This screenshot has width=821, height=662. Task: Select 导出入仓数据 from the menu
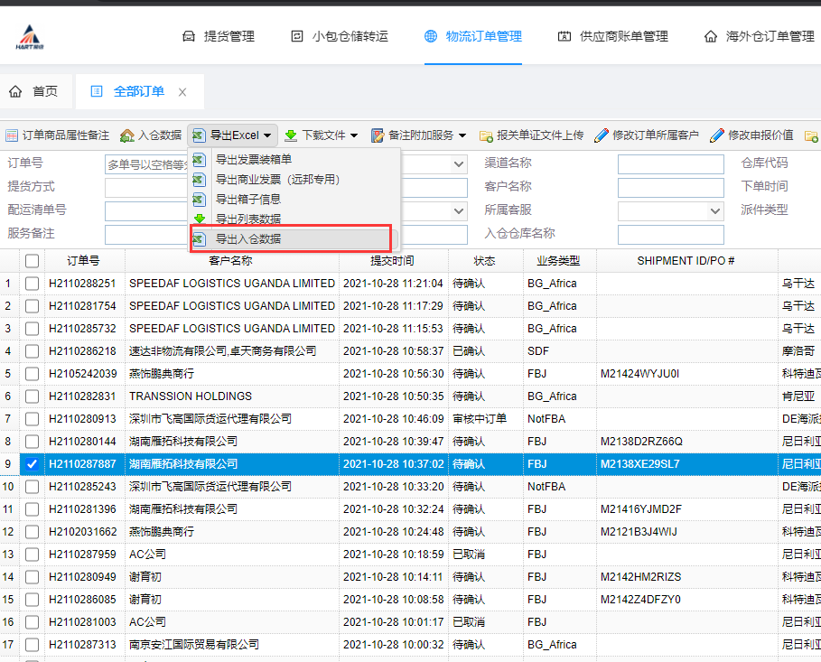pos(247,239)
